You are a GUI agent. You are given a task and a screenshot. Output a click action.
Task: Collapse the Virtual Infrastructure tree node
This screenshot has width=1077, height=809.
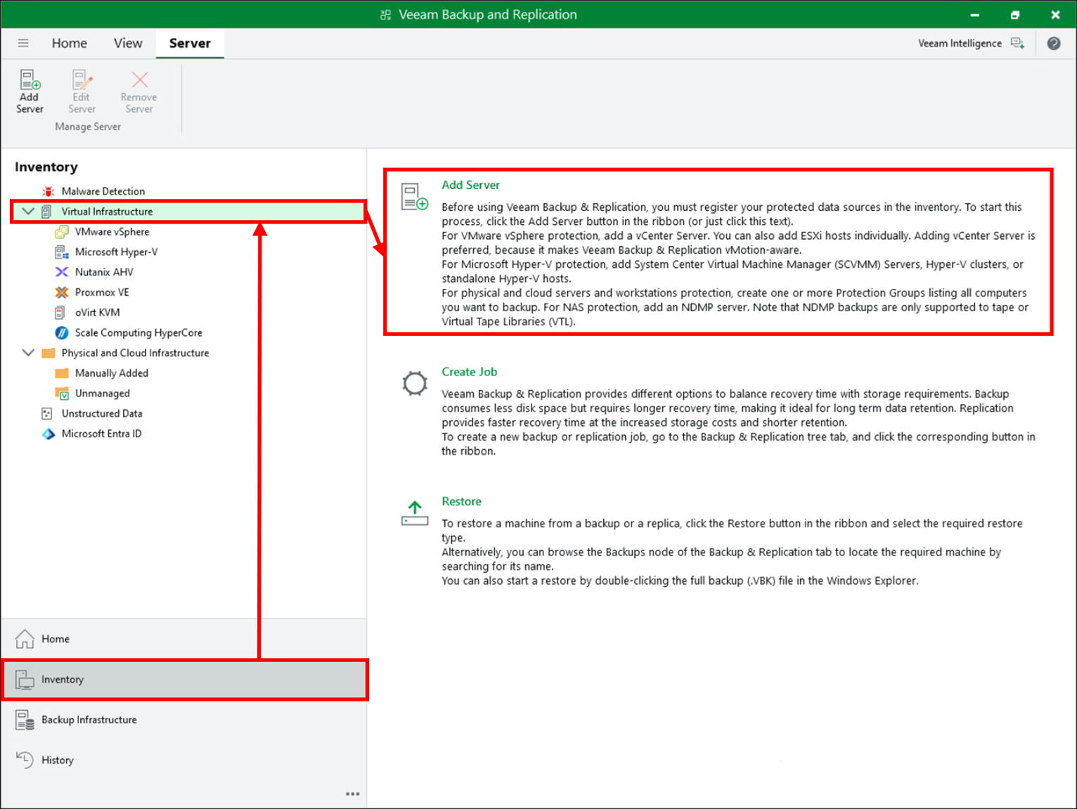point(28,211)
